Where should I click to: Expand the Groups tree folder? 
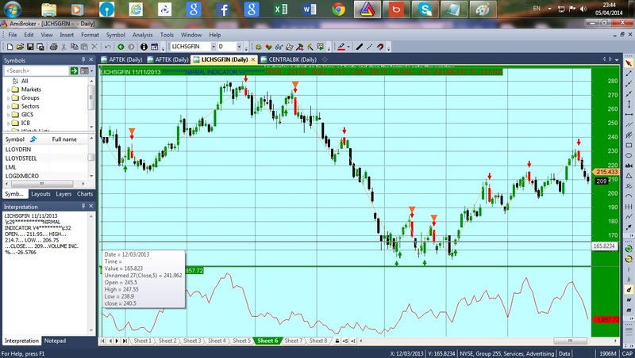[9, 98]
